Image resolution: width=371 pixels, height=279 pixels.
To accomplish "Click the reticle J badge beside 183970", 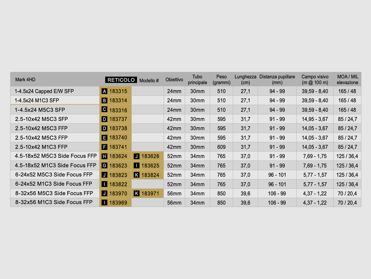I will pyautogui.click(x=104, y=194).
